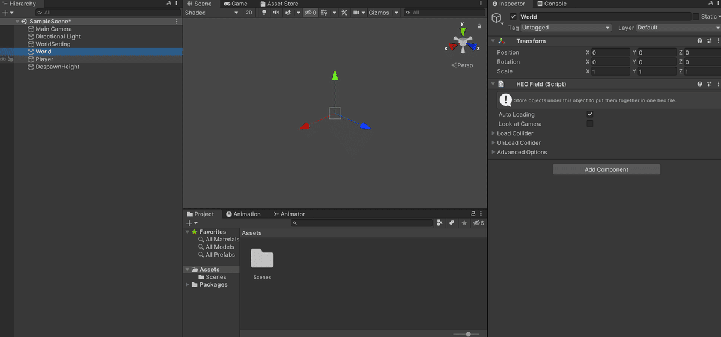Click the favorite star icon in Project toolbar
The width and height of the screenshot is (721, 337).
click(x=464, y=223)
